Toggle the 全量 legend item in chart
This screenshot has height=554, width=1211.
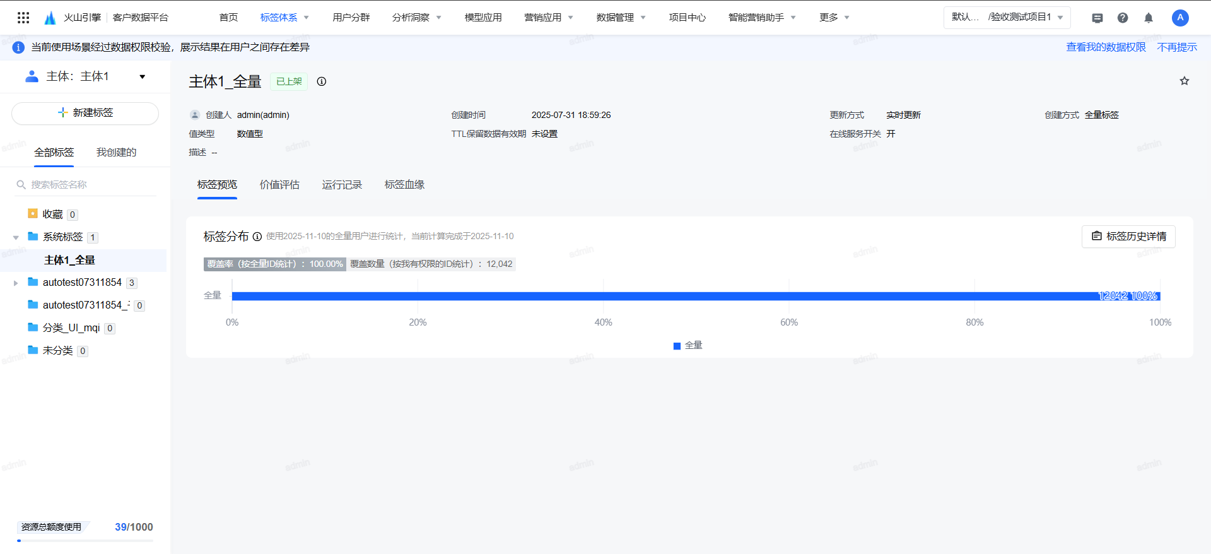tap(687, 346)
